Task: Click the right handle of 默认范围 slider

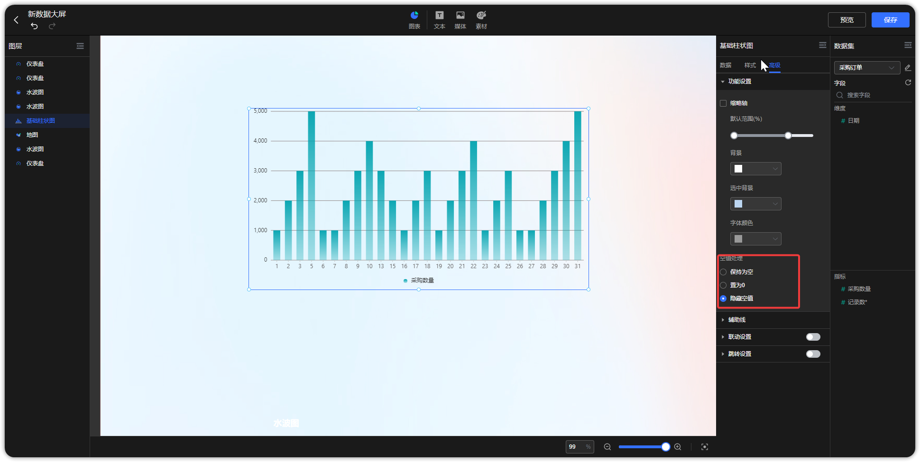Action: 788,136
